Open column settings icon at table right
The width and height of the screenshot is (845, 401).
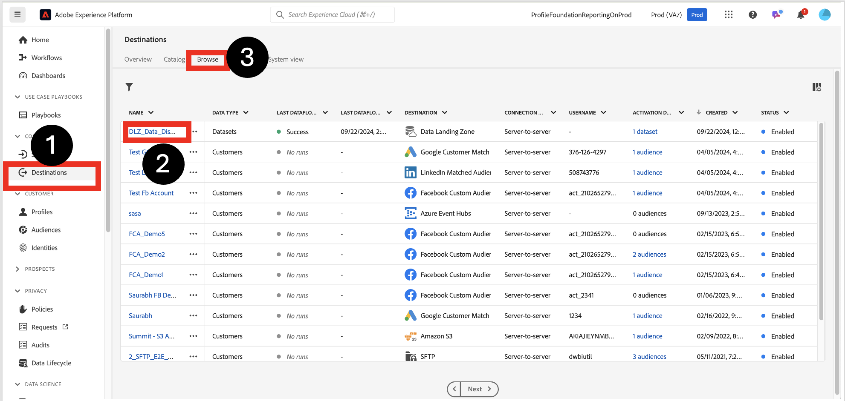click(816, 87)
